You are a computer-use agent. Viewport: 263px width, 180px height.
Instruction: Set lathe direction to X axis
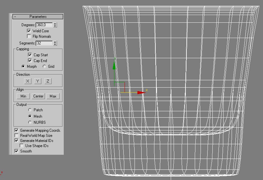pos(28,81)
